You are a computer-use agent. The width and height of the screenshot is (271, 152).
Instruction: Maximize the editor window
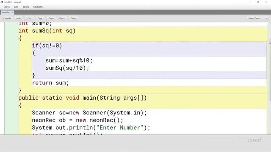258,2
